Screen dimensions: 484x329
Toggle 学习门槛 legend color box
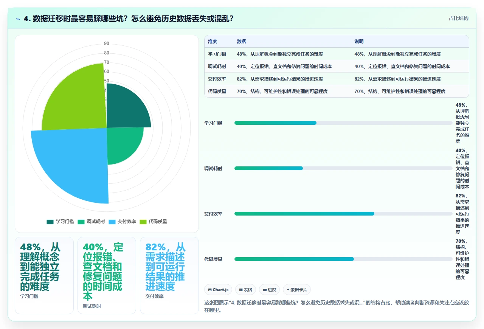50,222
